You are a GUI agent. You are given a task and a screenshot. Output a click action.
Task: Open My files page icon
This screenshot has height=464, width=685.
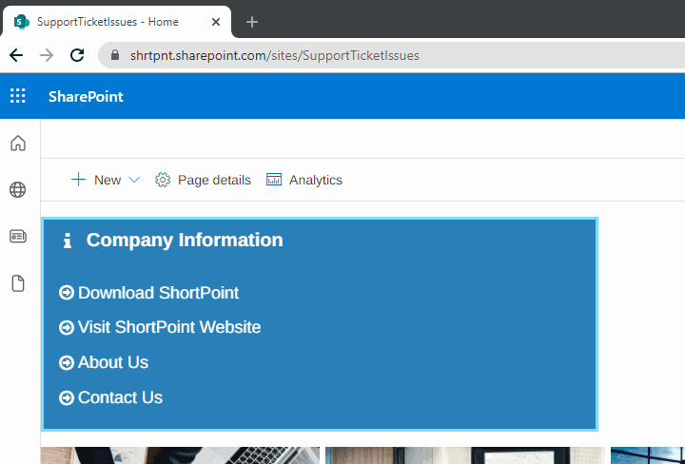(x=18, y=283)
